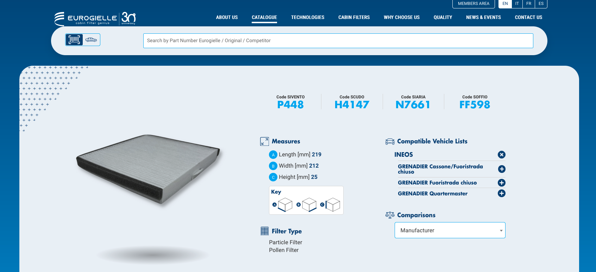Click the Comparisons heading
The image size is (596, 272).
click(x=416, y=215)
